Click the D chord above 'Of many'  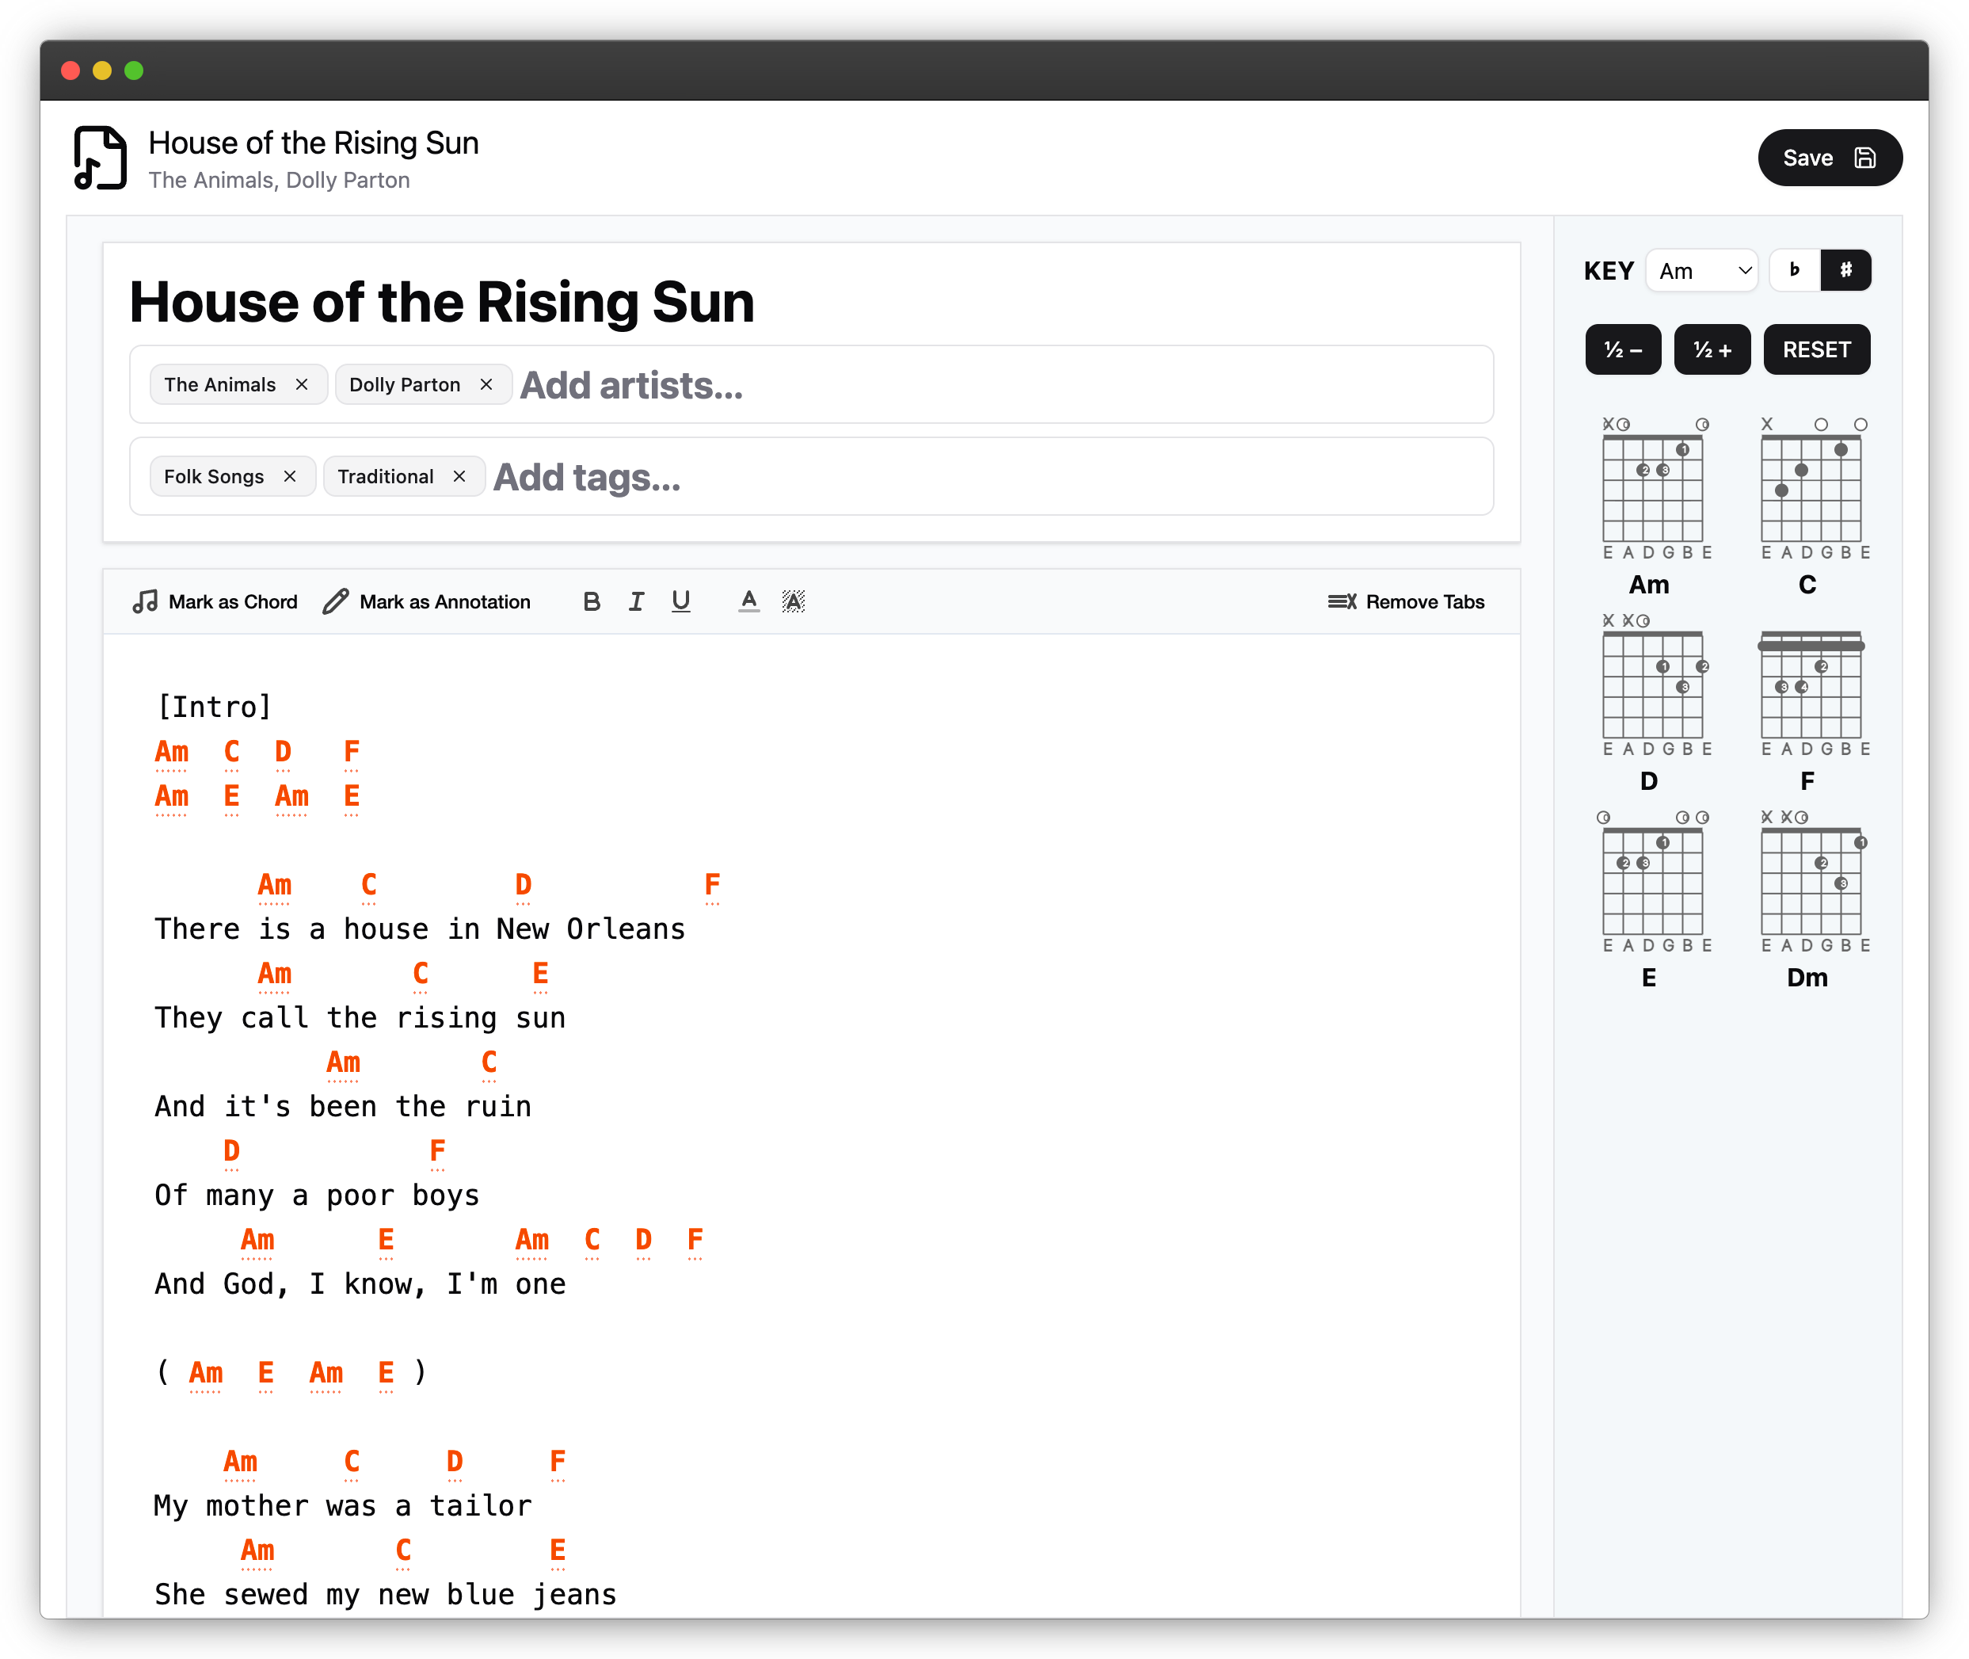click(x=232, y=1152)
